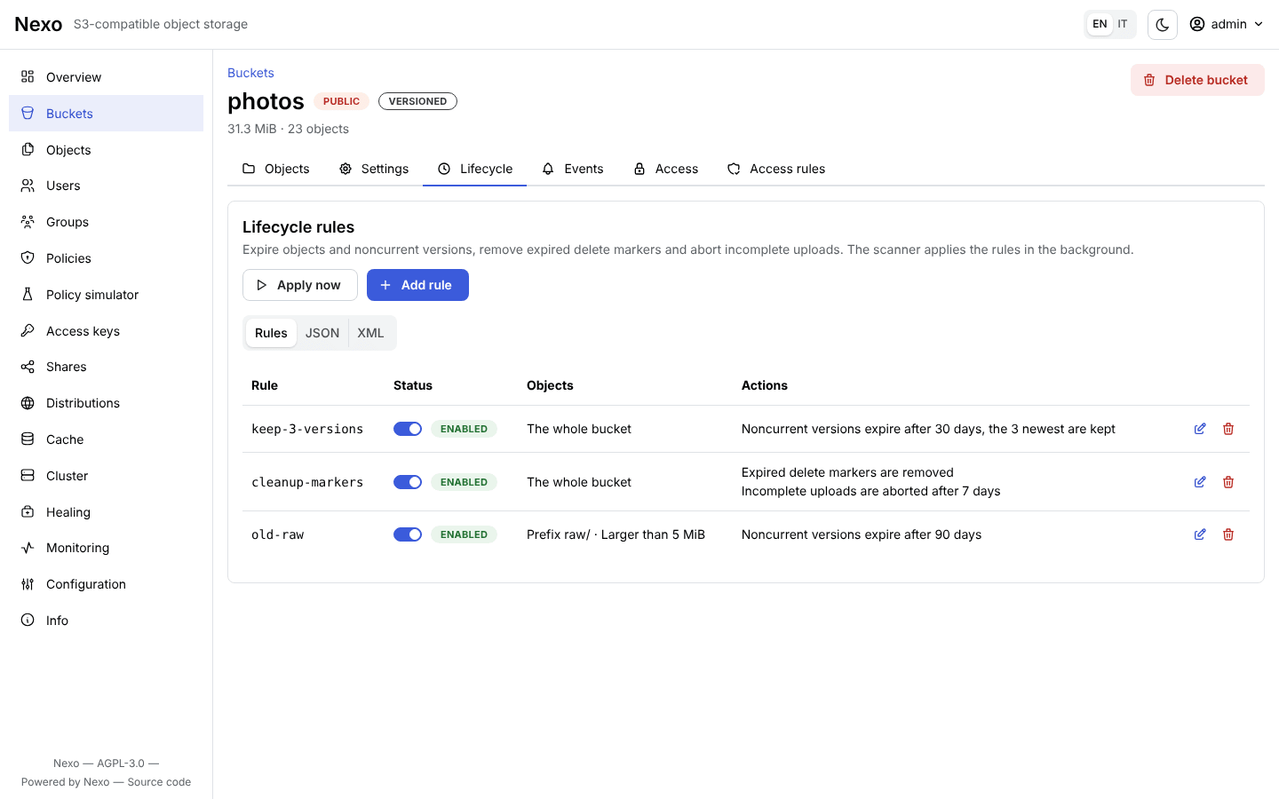The image size is (1279, 799).
Task: Click the Delete bucket button
Action: [x=1197, y=80]
